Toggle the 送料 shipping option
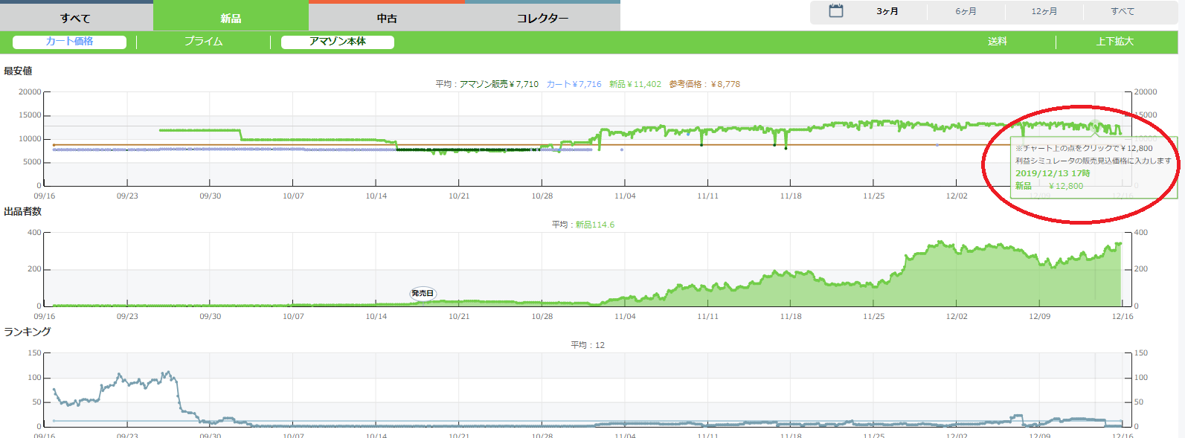 point(997,42)
